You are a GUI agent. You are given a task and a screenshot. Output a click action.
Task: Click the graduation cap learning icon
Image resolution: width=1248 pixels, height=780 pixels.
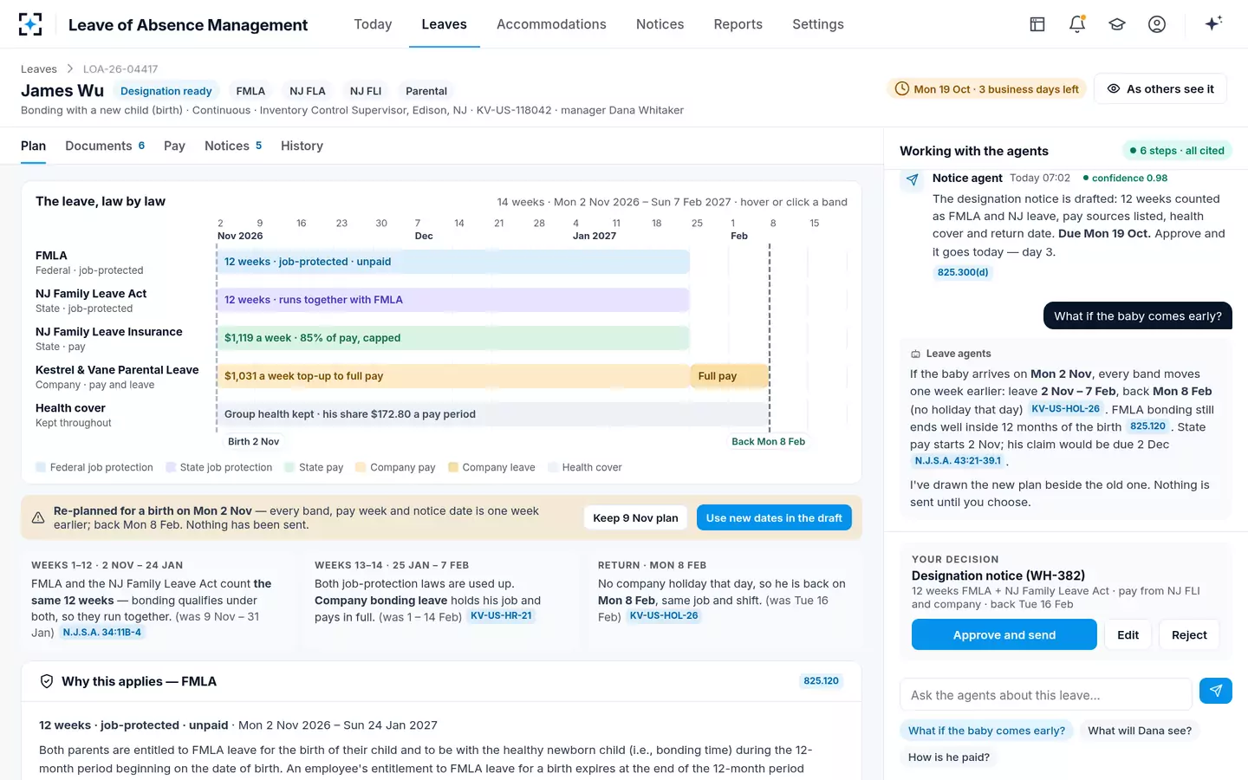point(1117,24)
